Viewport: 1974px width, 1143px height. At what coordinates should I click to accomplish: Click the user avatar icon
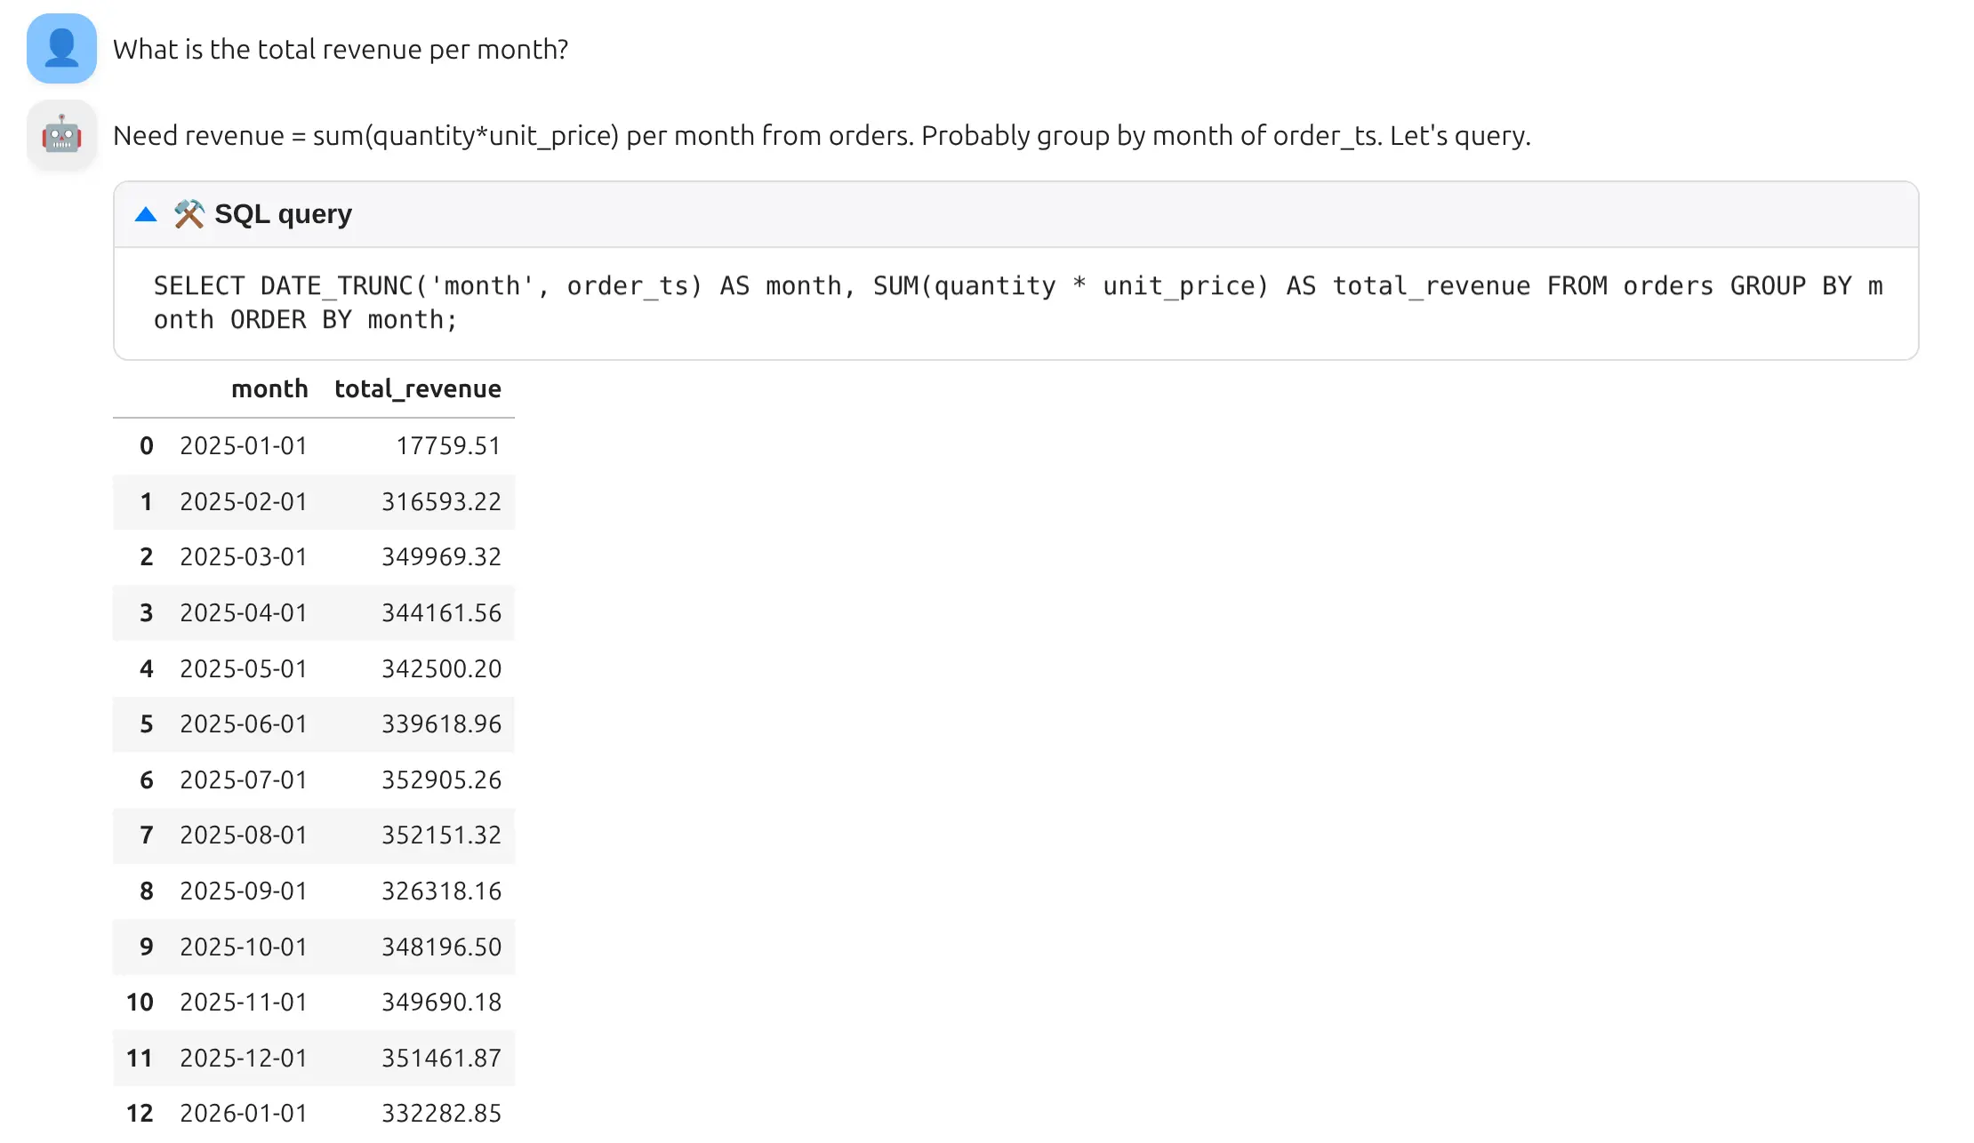click(x=61, y=49)
